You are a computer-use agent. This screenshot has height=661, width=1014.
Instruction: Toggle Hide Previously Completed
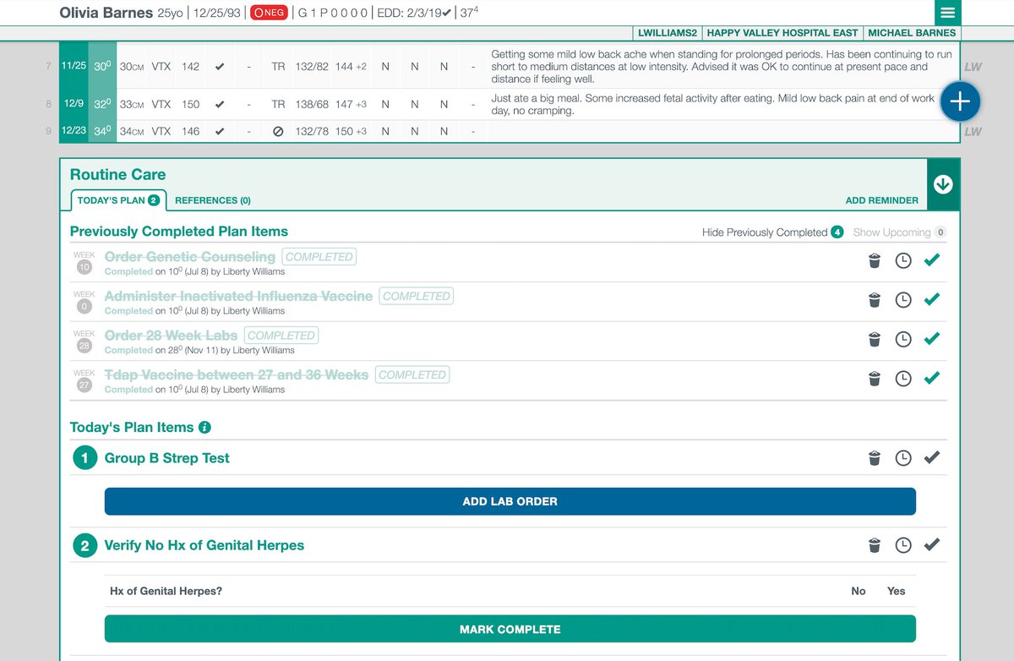pyautogui.click(x=772, y=232)
